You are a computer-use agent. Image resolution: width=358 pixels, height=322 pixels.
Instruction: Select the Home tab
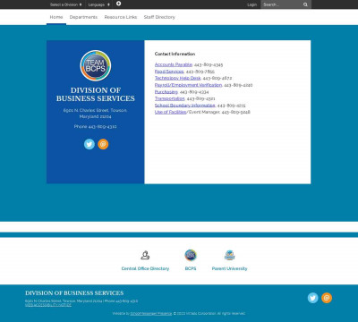coord(56,17)
